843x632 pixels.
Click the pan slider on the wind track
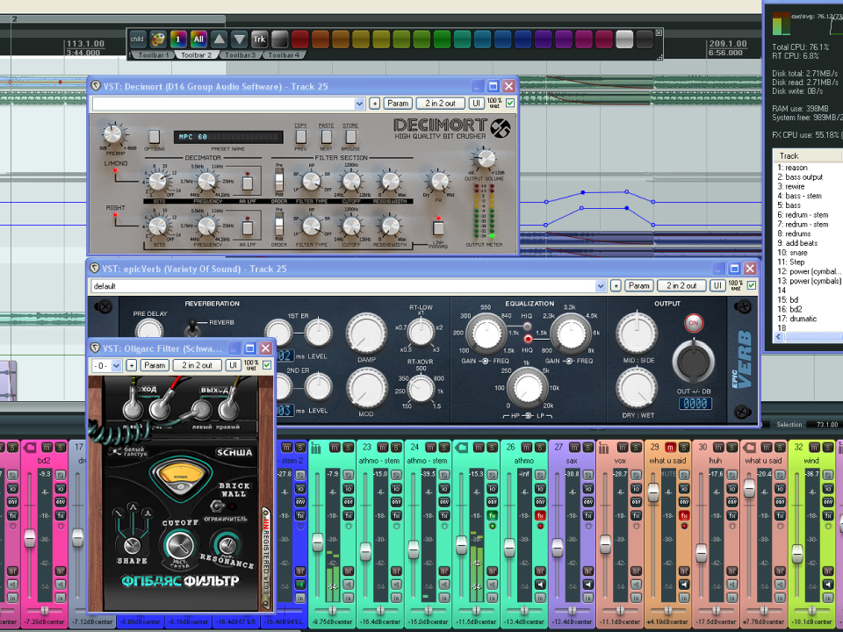[x=811, y=610]
